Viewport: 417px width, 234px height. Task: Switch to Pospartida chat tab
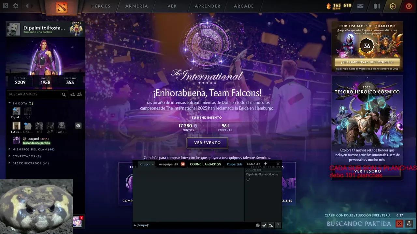[x=235, y=164]
